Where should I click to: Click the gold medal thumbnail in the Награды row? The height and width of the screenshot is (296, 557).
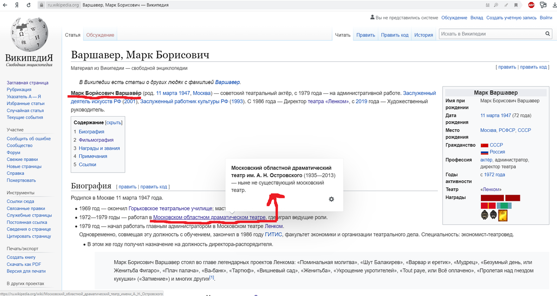pyautogui.click(x=503, y=216)
